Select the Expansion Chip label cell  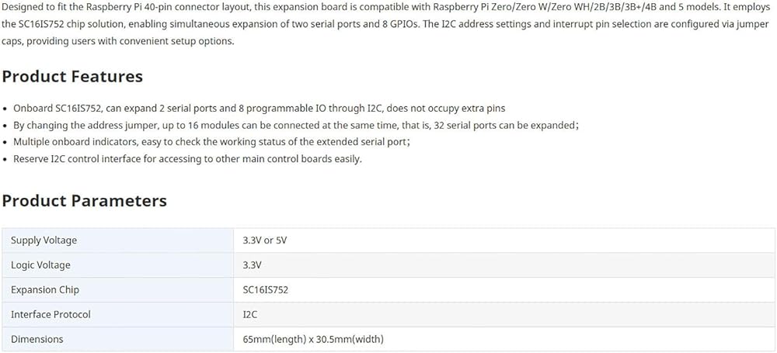point(118,289)
